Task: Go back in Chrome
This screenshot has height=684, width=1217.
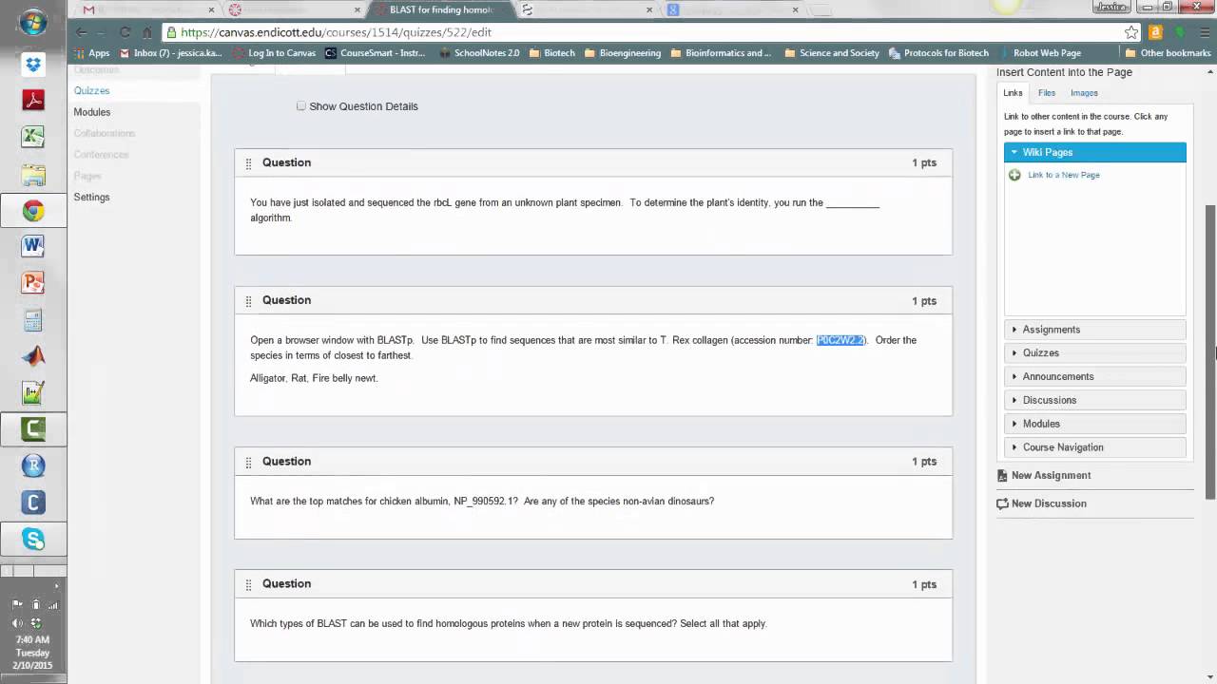Action: (x=82, y=32)
